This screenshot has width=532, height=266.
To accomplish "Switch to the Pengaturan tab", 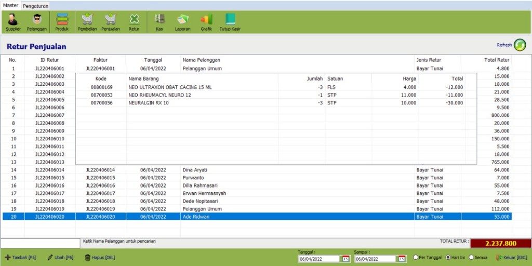I will pyautogui.click(x=36, y=6).
